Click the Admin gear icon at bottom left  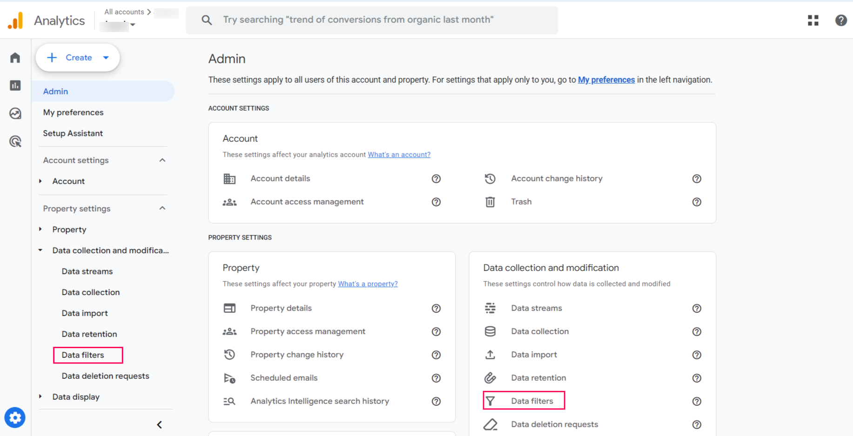point(15,418)
